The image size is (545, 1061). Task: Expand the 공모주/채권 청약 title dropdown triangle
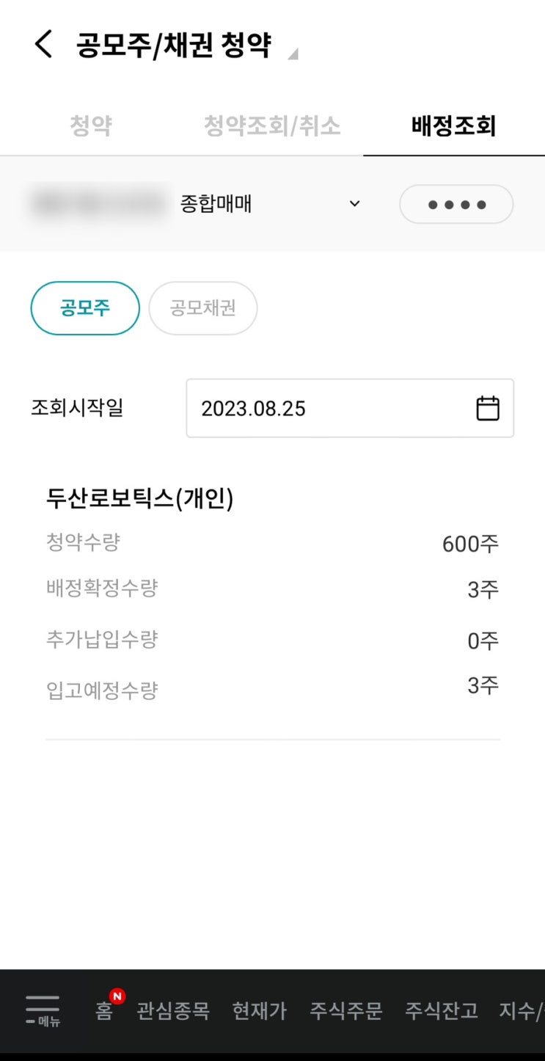(x=292, y=54)
